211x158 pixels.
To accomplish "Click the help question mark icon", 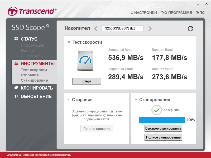I will click(x=197, y=13).
